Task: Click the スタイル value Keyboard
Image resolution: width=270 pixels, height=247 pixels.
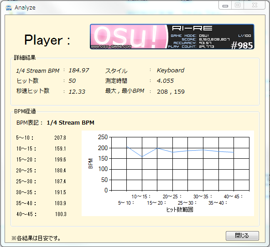Action: 171,70
